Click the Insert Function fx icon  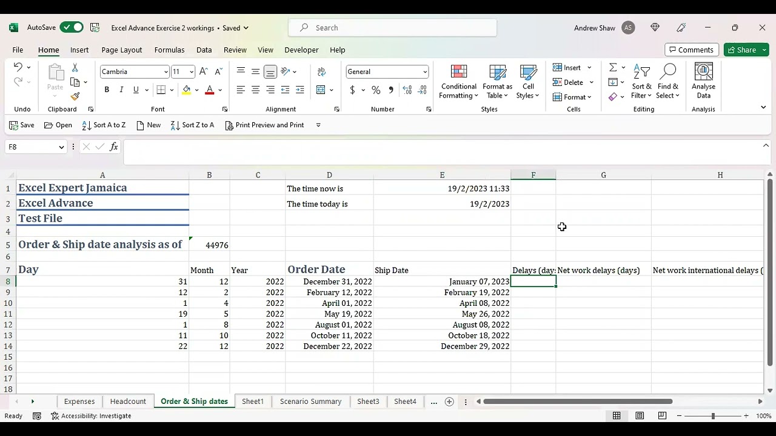(x=113, y=147)
